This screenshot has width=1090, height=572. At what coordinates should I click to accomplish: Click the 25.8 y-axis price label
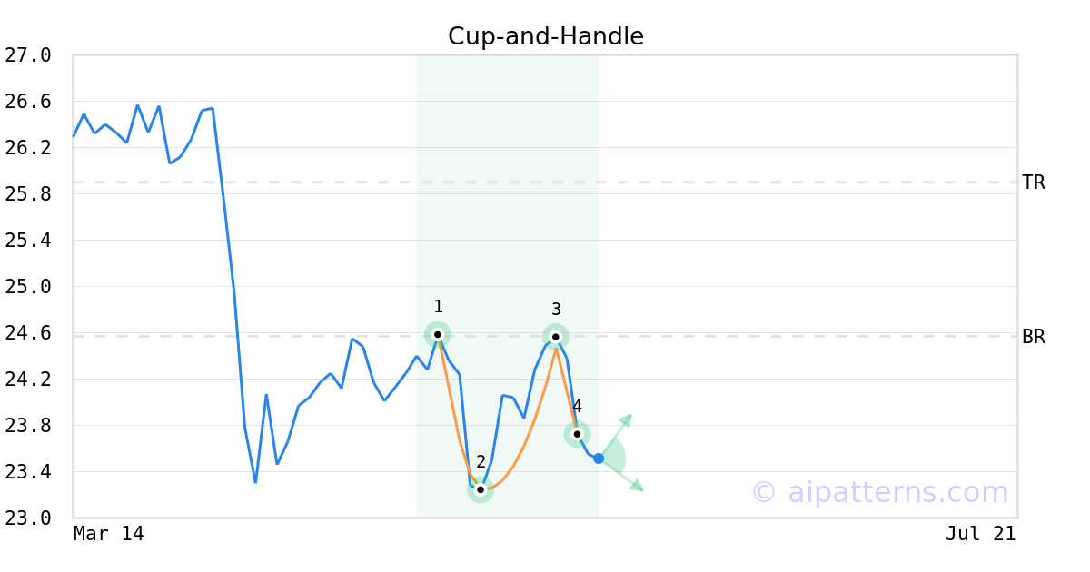point(28,194)
